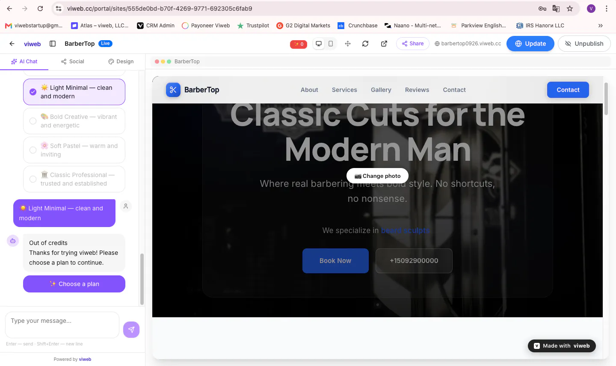Bookmark this page with the star icon
This screenshot has height=366, width=616.
click(570, 9)
